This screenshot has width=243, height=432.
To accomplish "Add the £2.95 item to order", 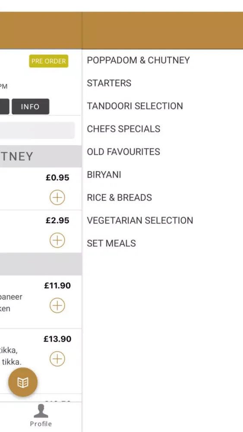I will [57, 240].
